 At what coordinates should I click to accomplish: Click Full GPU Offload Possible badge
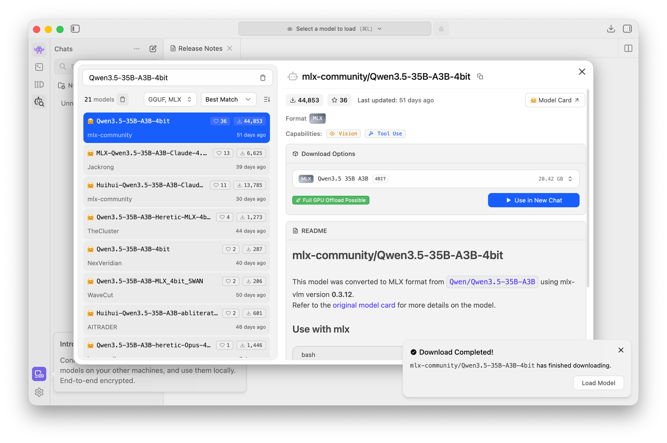[x=331, y=200]
